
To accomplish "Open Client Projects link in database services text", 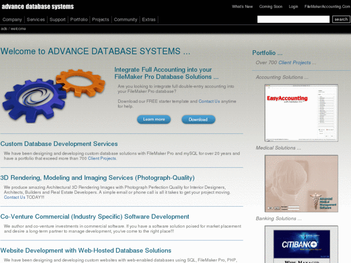I will point(102,158).
